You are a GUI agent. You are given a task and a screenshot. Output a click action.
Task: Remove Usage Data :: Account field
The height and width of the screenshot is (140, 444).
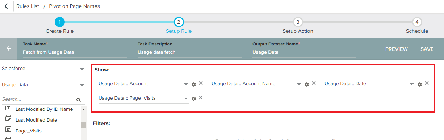click(x=201, y=83)
